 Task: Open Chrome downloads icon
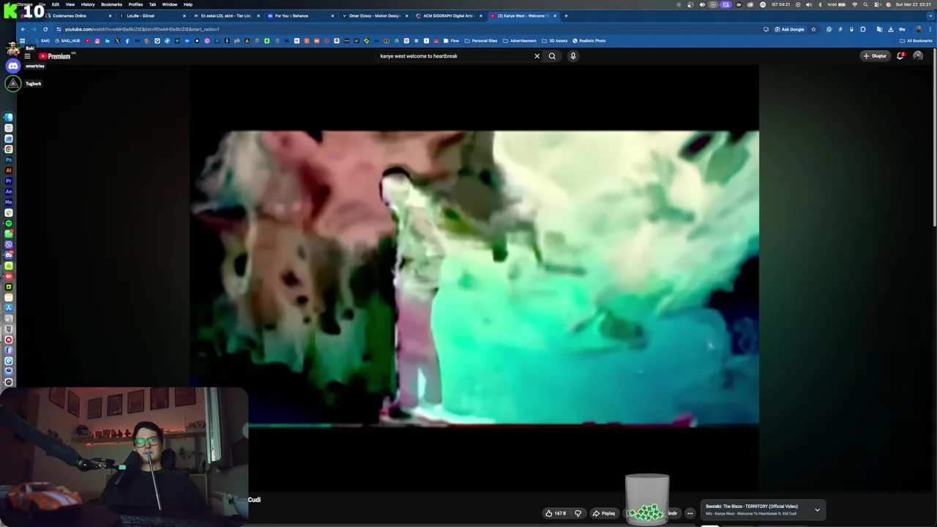891,29
